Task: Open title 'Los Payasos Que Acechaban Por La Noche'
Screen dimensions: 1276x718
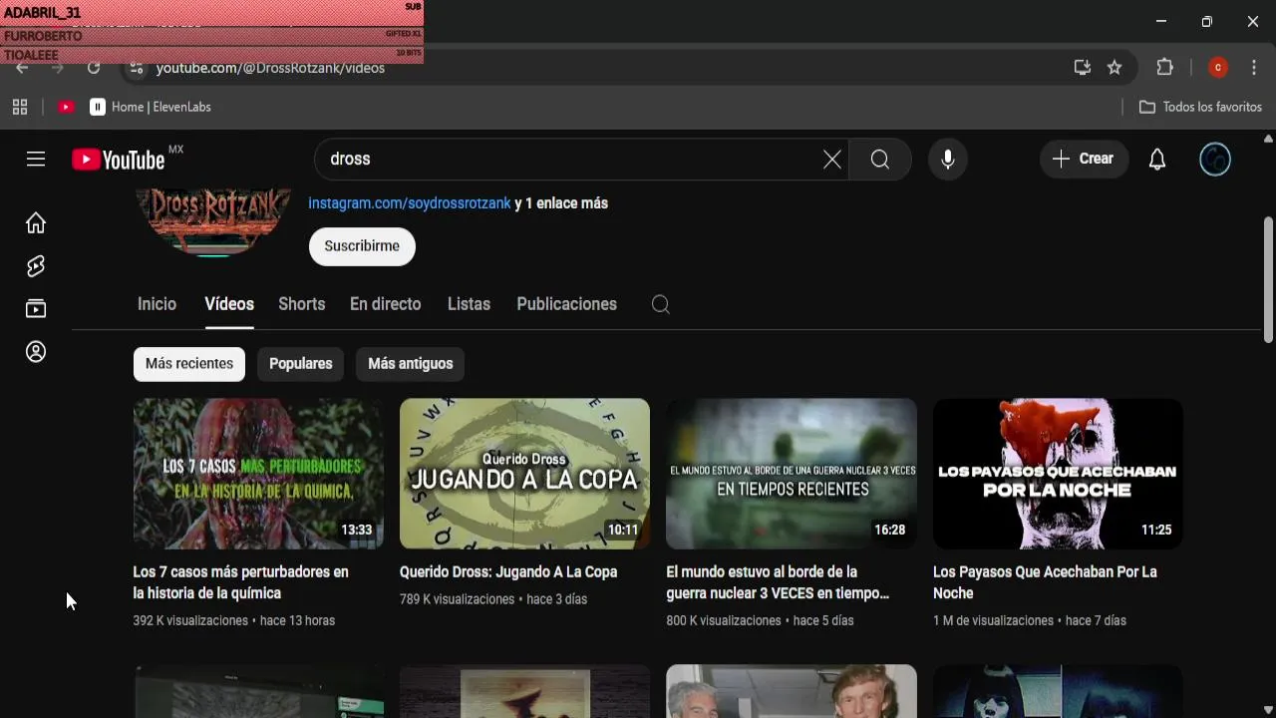Action: 1045,582
